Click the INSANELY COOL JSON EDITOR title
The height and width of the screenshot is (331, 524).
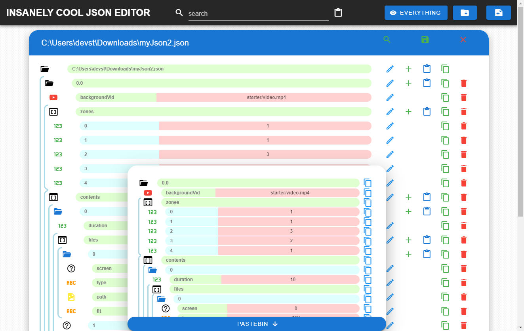(78, 13)
